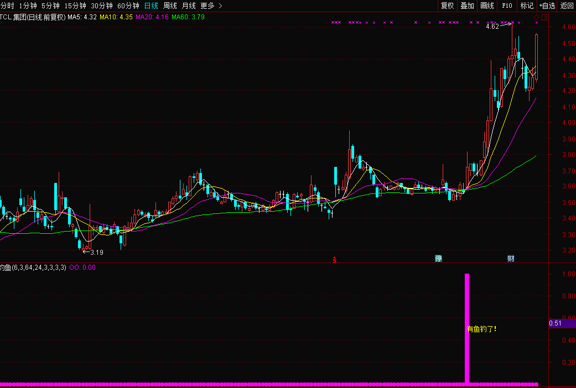Toggle 复权 price adjustment
Viewport: 576px width, 388px height.
click(447, 6)
